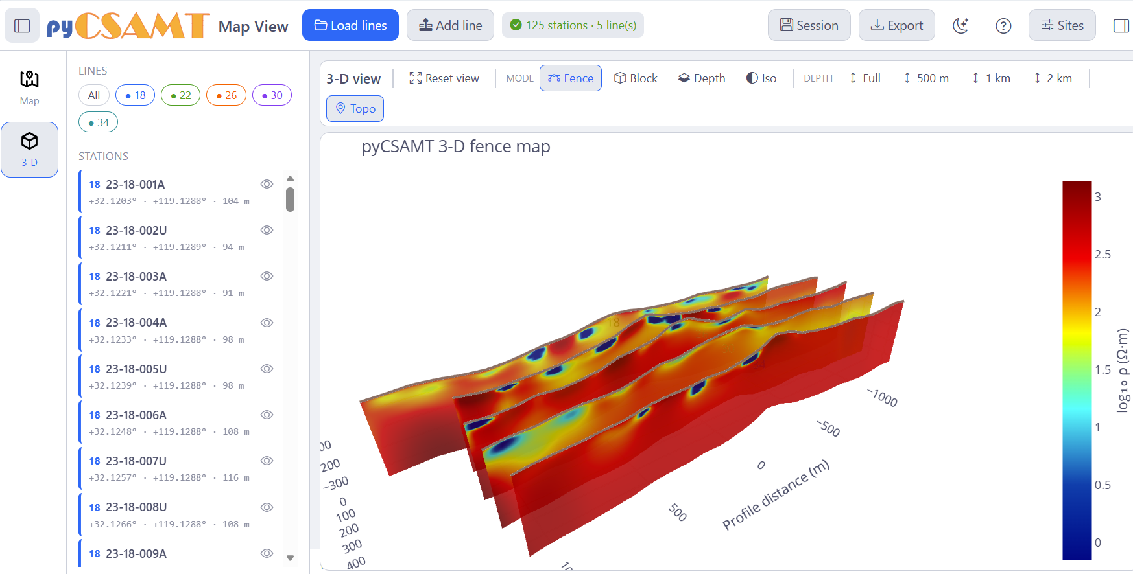
Task: Select Block display mode
Action: point(636,78)
